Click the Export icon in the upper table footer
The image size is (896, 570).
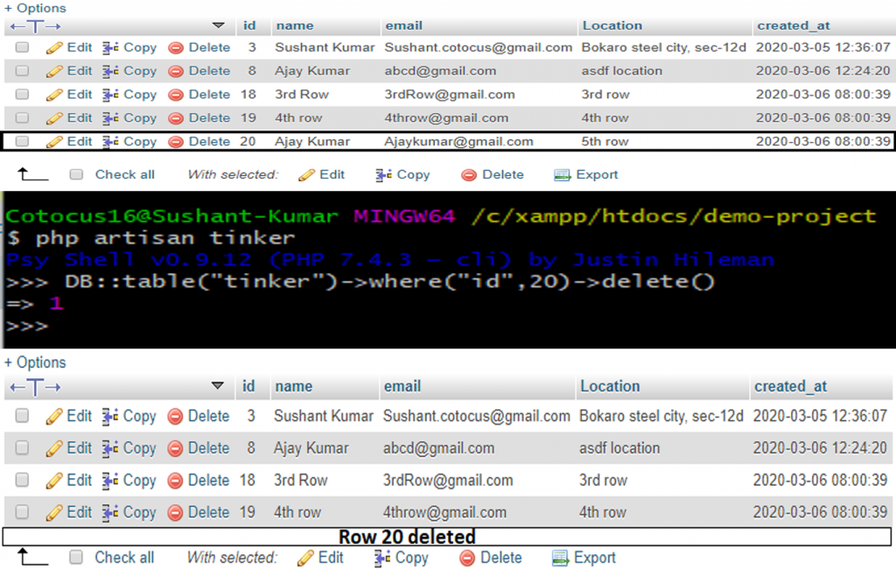[x=562, y=175]
